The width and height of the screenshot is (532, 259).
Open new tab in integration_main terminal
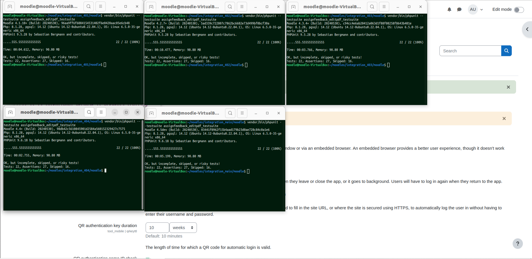(151, 113)
